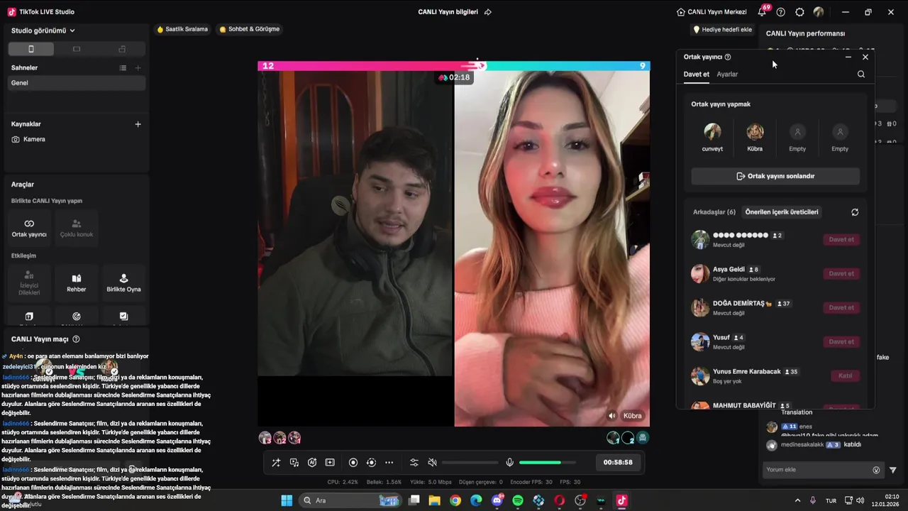Open the help question mark in title bar
This screenshot has width=908, height=511.
[781, 12]
